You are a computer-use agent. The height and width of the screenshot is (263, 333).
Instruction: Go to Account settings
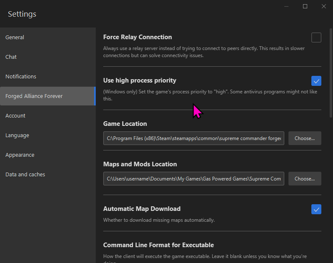(x=48, y=115)
